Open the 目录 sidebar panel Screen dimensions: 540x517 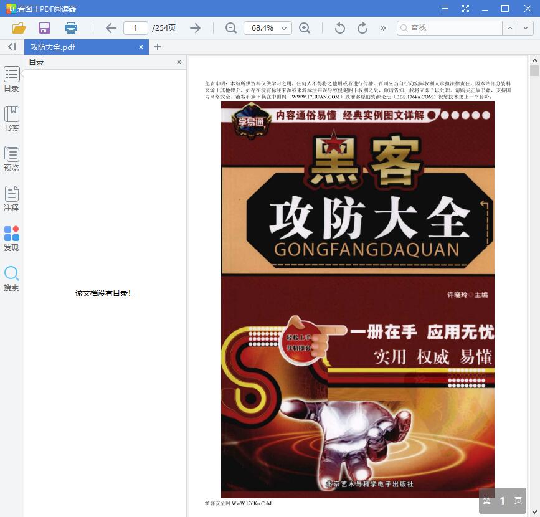[x=11, y=79]
